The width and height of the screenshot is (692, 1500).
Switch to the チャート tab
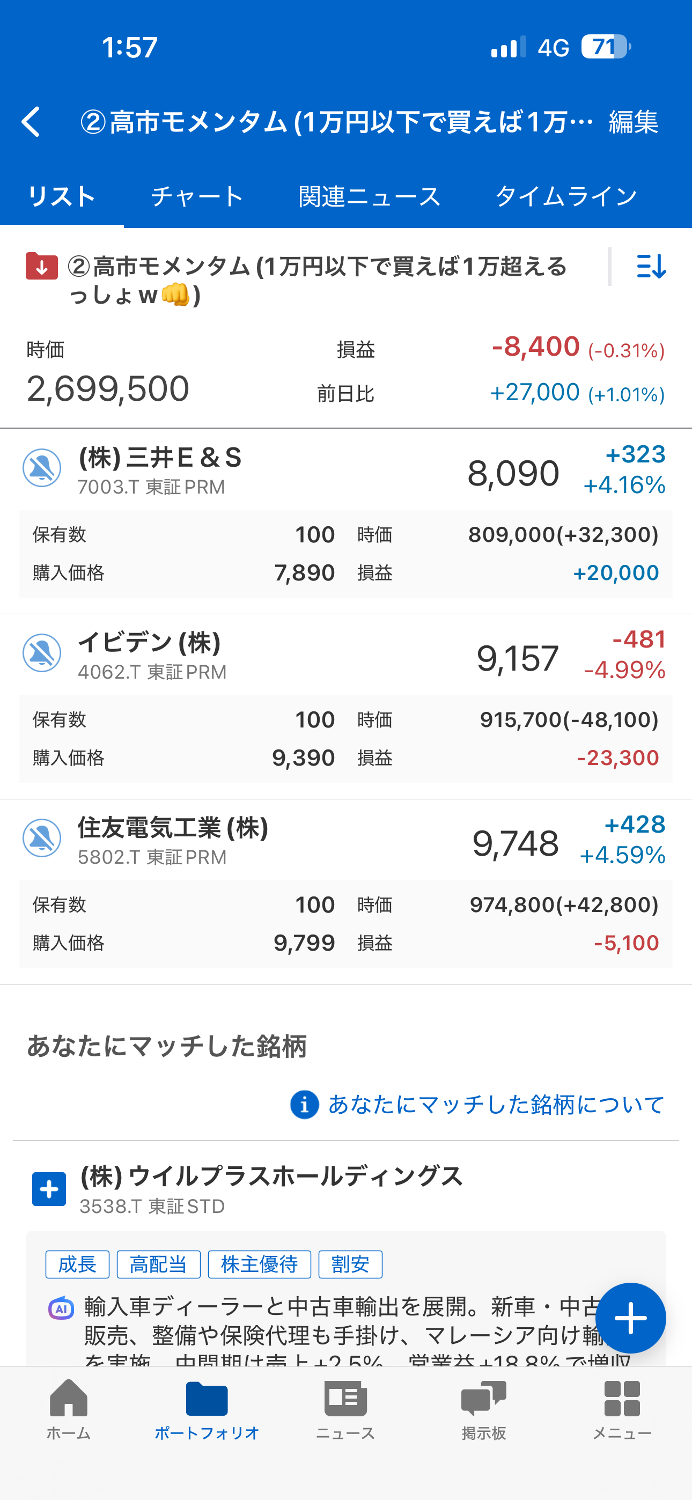click(197, 196)
